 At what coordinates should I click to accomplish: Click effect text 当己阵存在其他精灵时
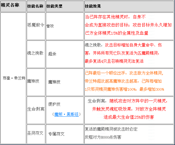pos(106,17)
